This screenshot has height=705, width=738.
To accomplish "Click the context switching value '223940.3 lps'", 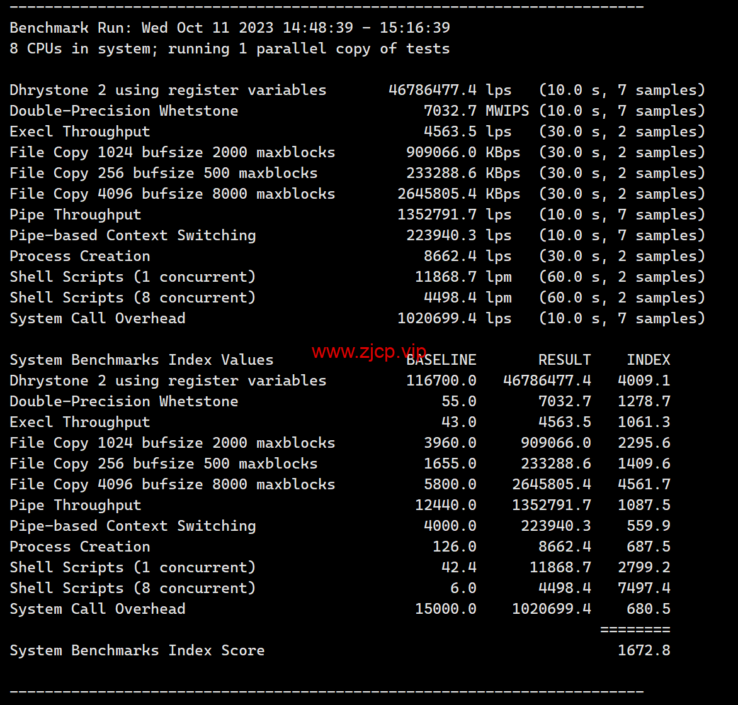I will (x=459, y=235).
